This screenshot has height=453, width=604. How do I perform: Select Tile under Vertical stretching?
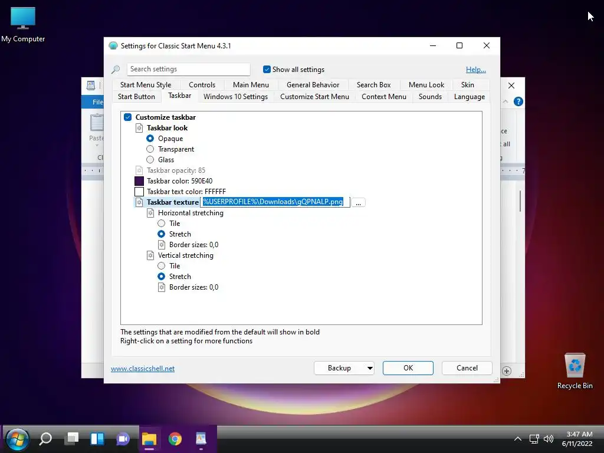pyautogui.click(x=162, y=266)
